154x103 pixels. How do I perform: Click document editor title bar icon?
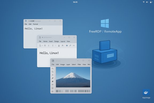[x=40, y=38]
